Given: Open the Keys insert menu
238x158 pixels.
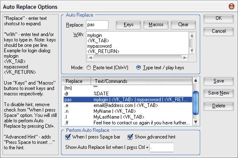Looking at the screenshot, I should point(128,25).
